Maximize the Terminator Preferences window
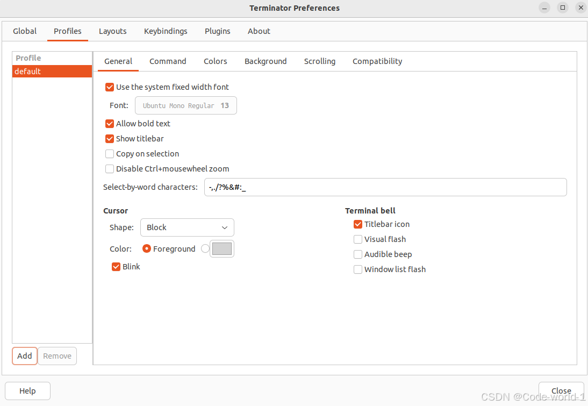The height and width of the screenshot is (406, 588). click(562, 8)
